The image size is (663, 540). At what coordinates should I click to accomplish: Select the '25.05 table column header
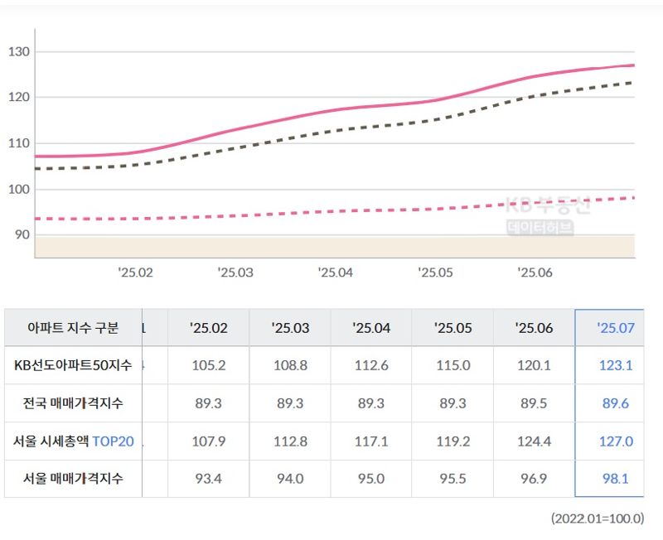point(452,328)
